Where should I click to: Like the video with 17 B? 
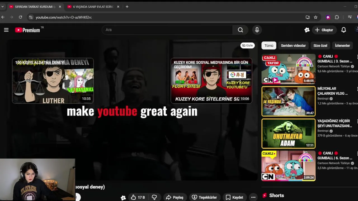click(x=138, y=197)
